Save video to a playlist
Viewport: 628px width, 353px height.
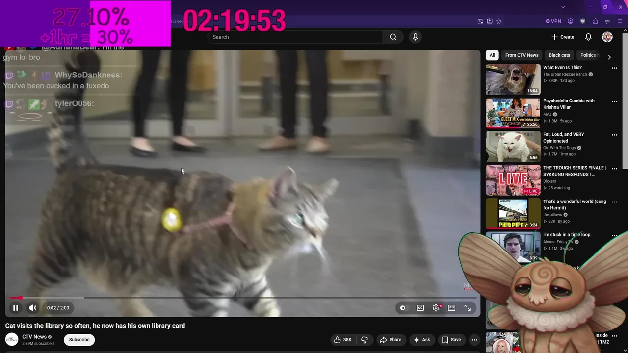click(x=451, y=340)
